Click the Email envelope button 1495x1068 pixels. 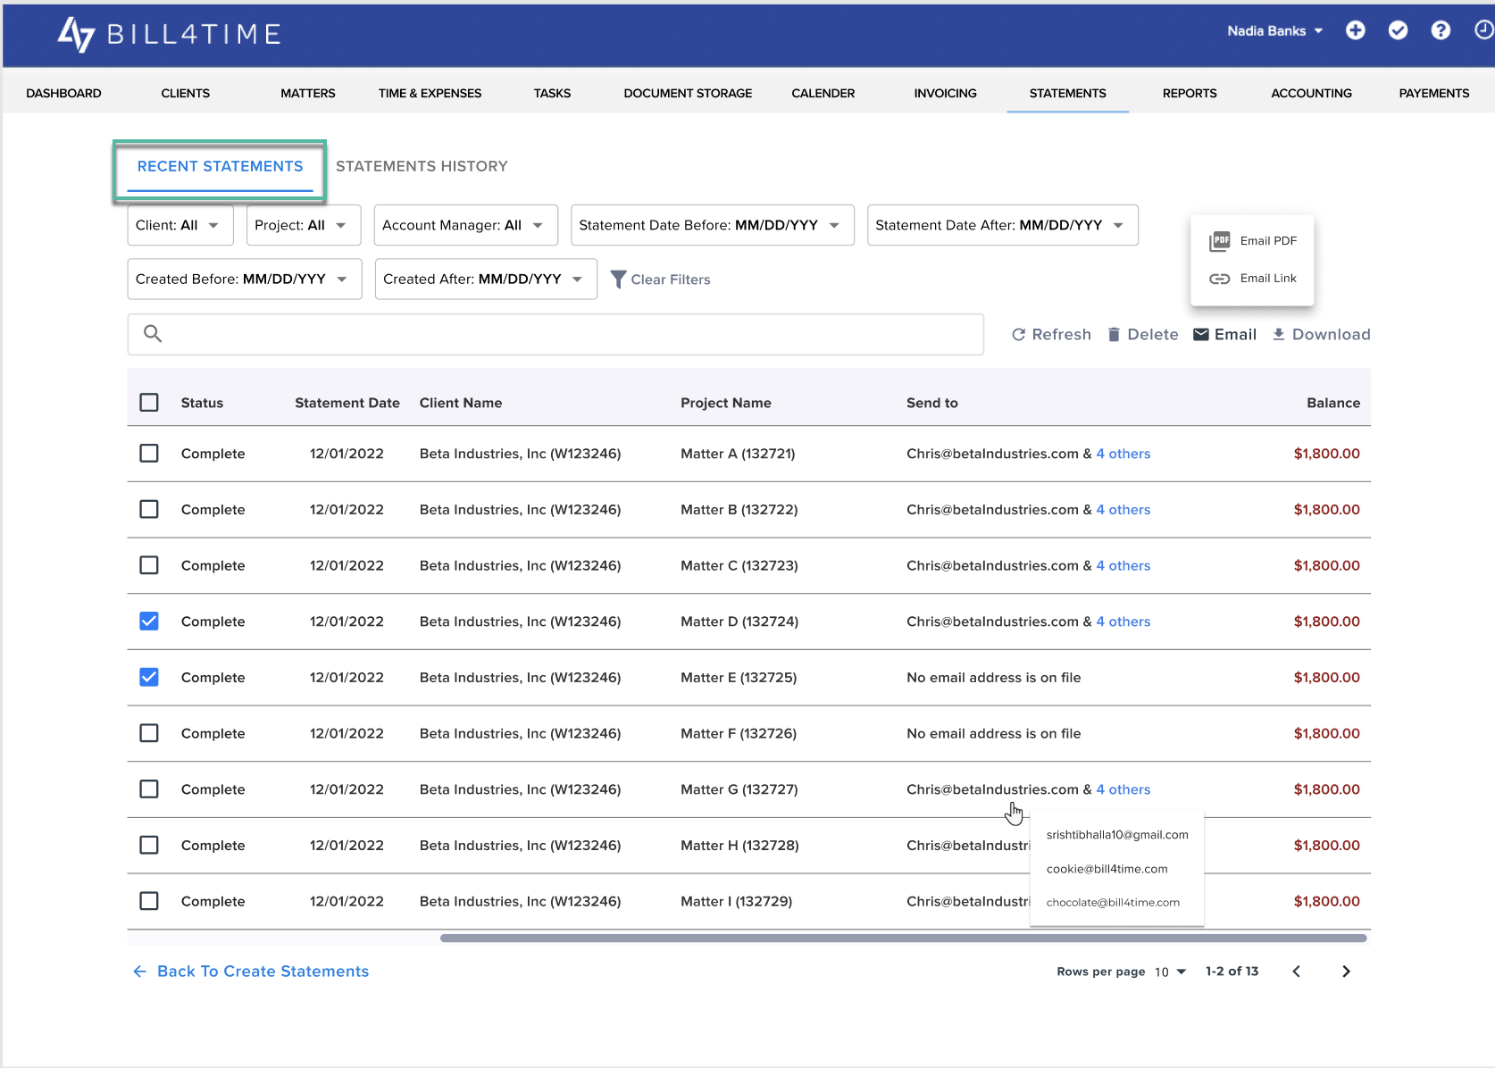(x=1225, y=335)
